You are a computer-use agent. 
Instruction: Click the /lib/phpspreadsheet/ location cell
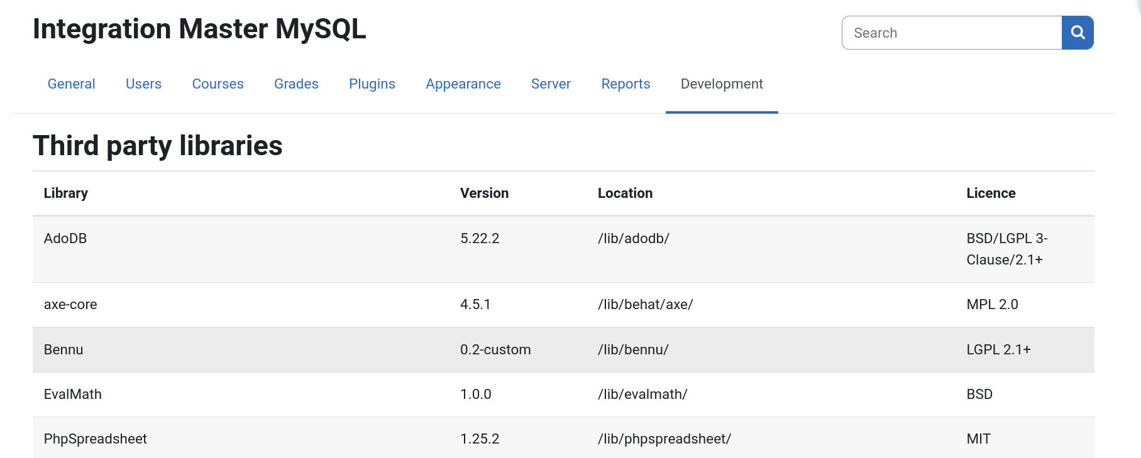664,439
